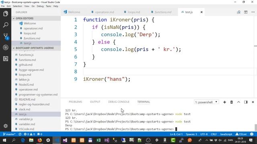
Task: Change indentation via Spaces: 3
Action: (192, 134)
